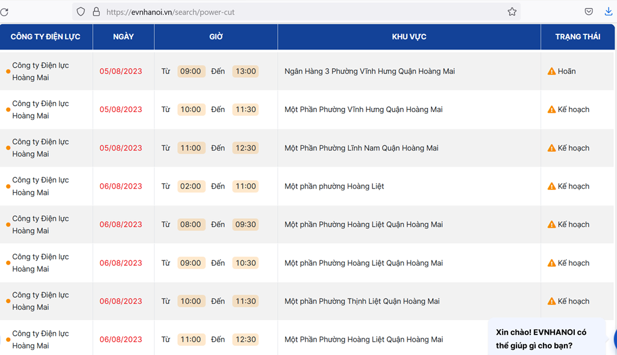
Task: Focus the evnhanoi.vn address bar
Action: point(296,12)
